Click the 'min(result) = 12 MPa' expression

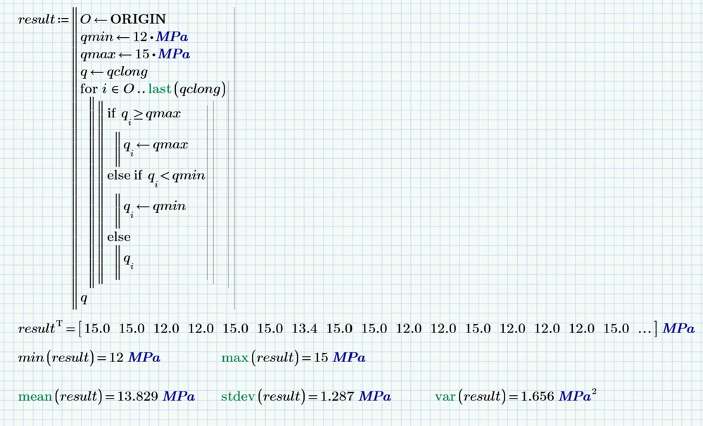point(89,358)
